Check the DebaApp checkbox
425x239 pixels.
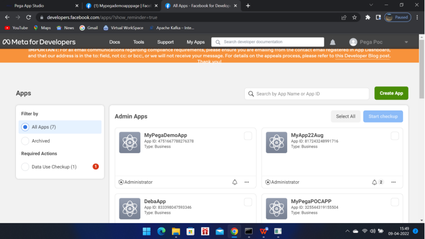point(248,202)
